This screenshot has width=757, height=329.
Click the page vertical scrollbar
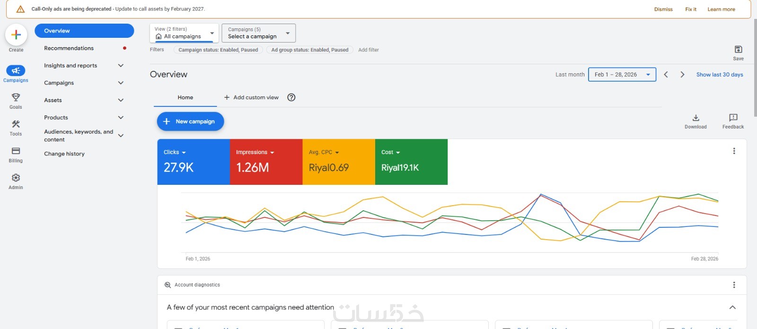click(x=755, y=69)
